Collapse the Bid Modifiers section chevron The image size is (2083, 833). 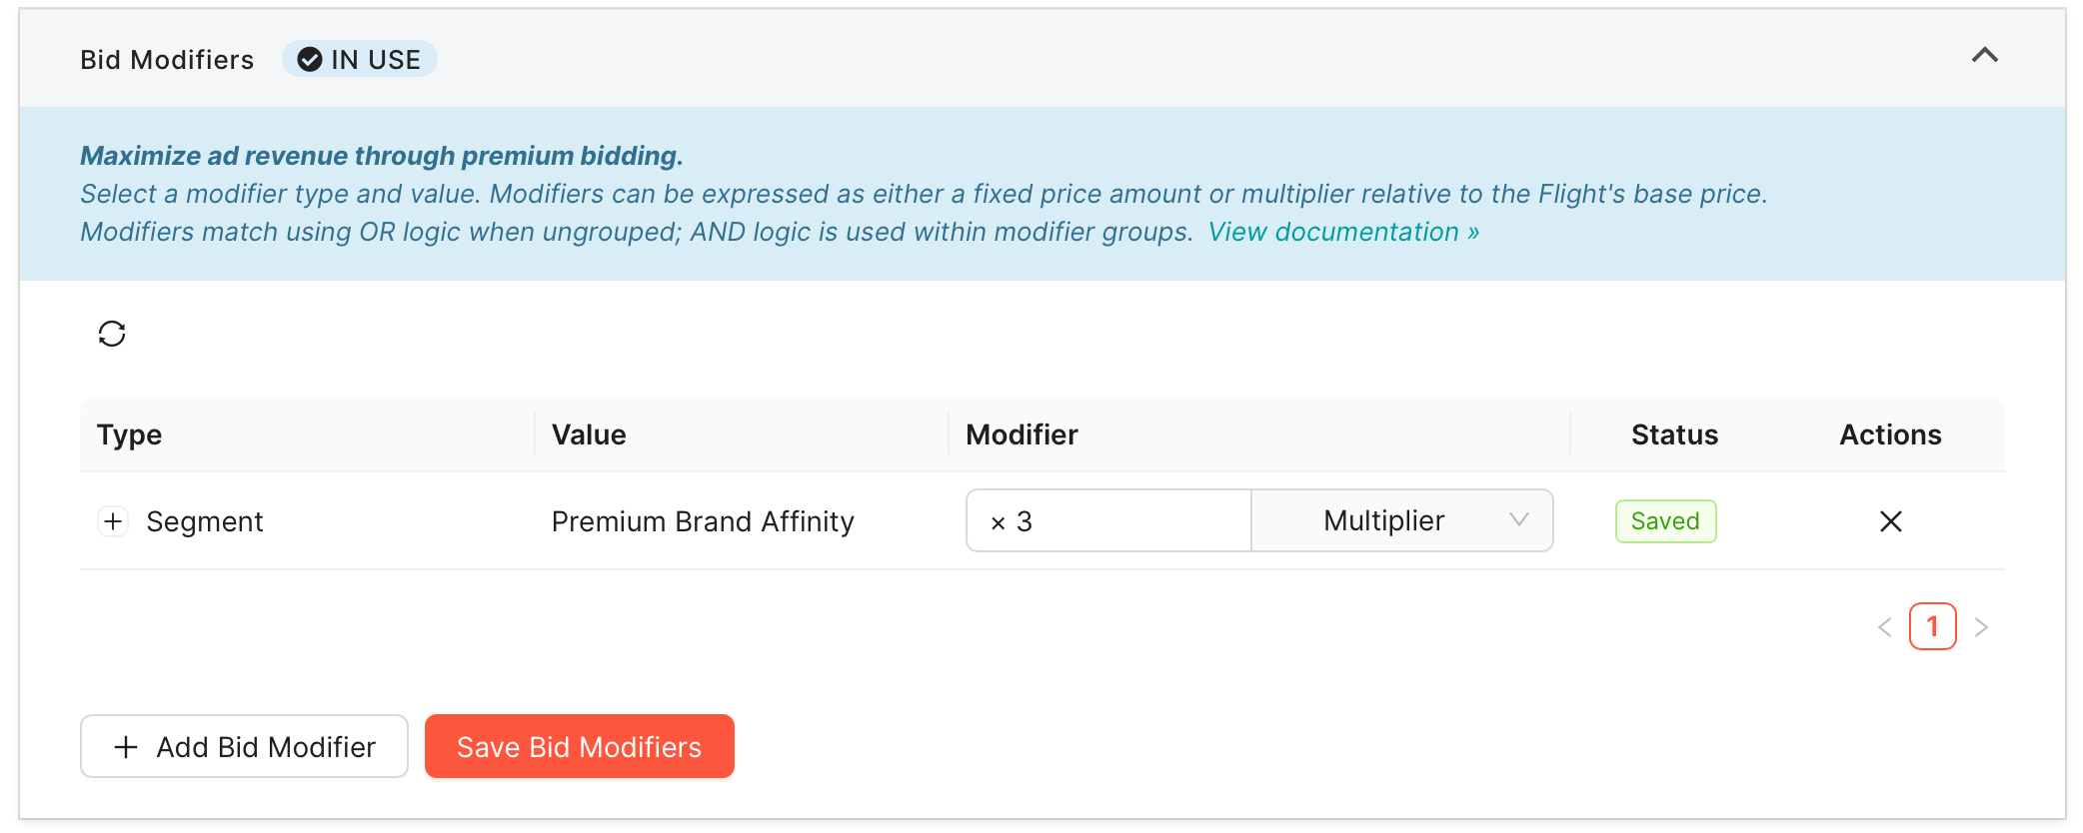pos(1984,56)
